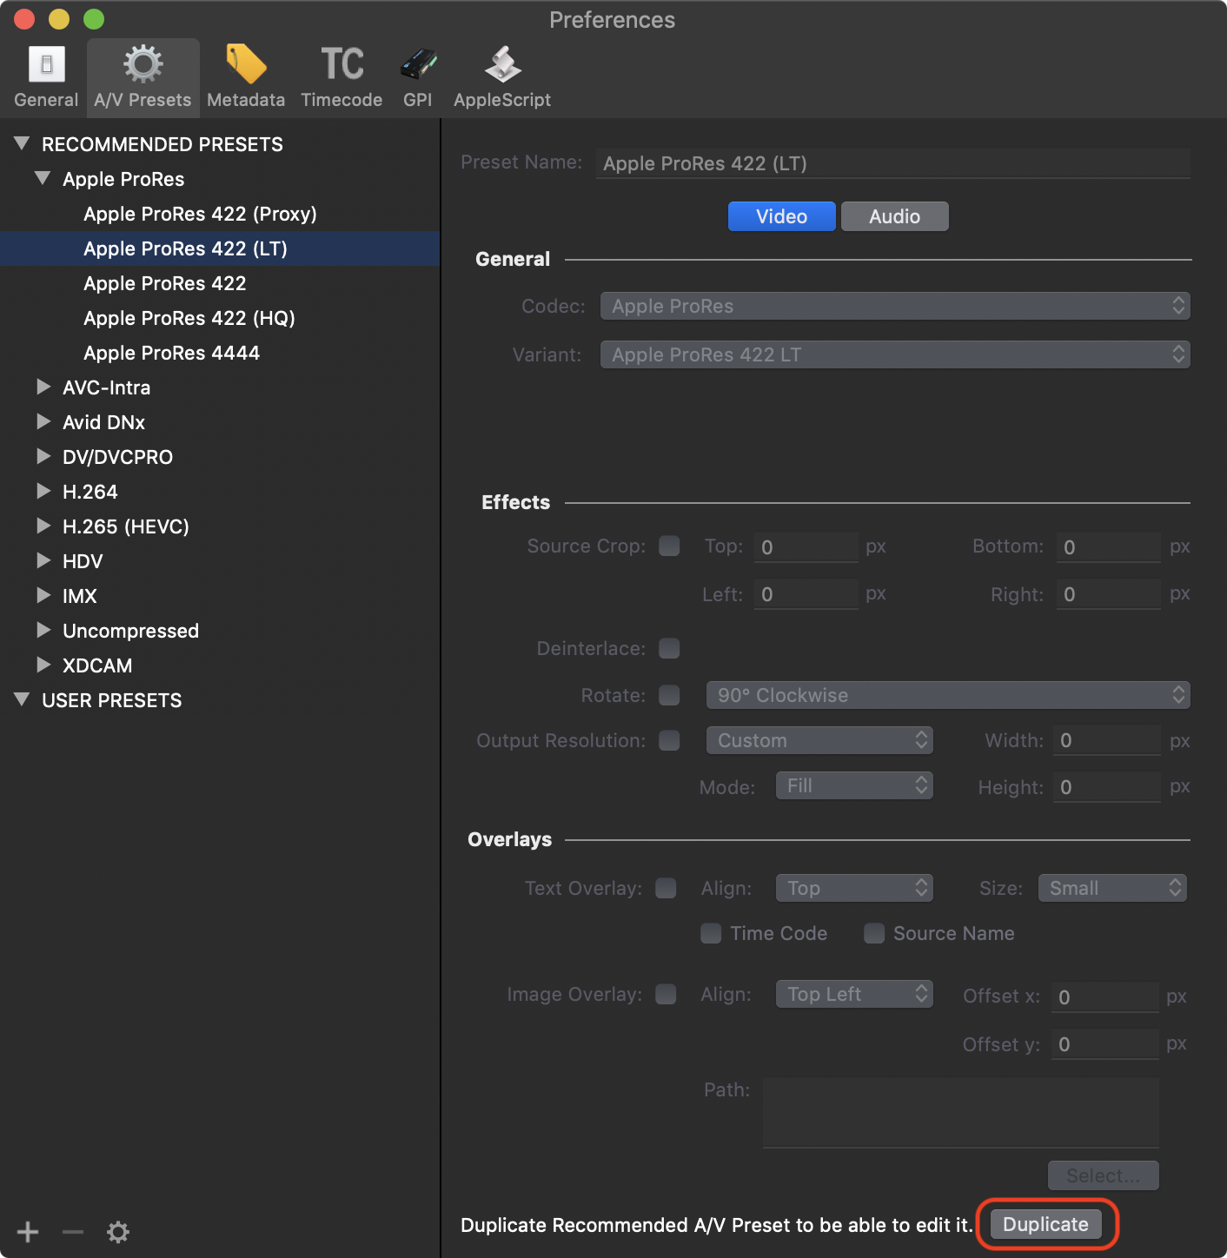The height and width of the screenshot is (1258, 1227).
Task: Expand the Uncompressed preset group
Action: [43, 630]
